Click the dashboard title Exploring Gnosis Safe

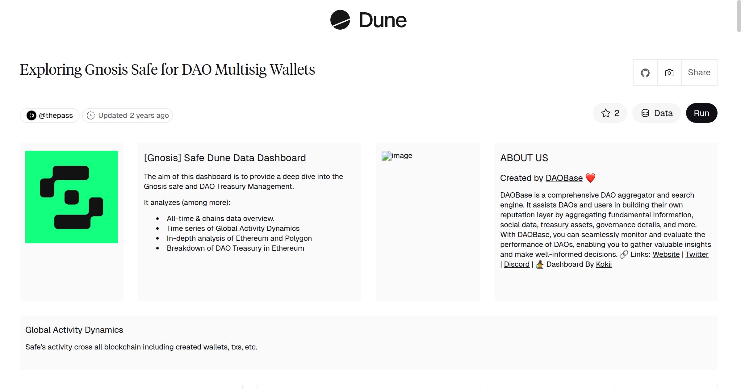pyautogui.click(x=167, y=69)
